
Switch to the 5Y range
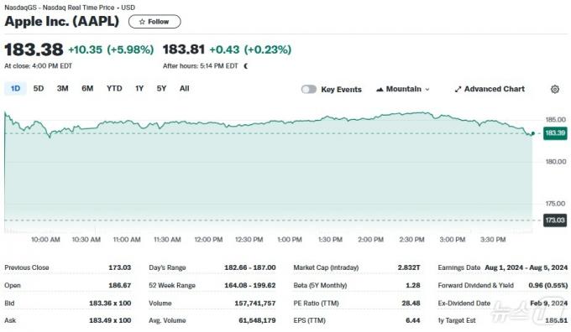161,88
